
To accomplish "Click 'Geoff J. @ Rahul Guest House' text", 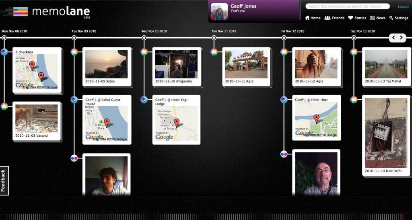I will coord(103,102).
